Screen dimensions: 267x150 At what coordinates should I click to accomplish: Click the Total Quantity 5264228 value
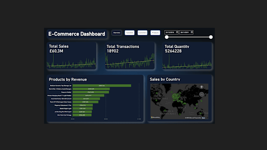(x=173, y=51)
